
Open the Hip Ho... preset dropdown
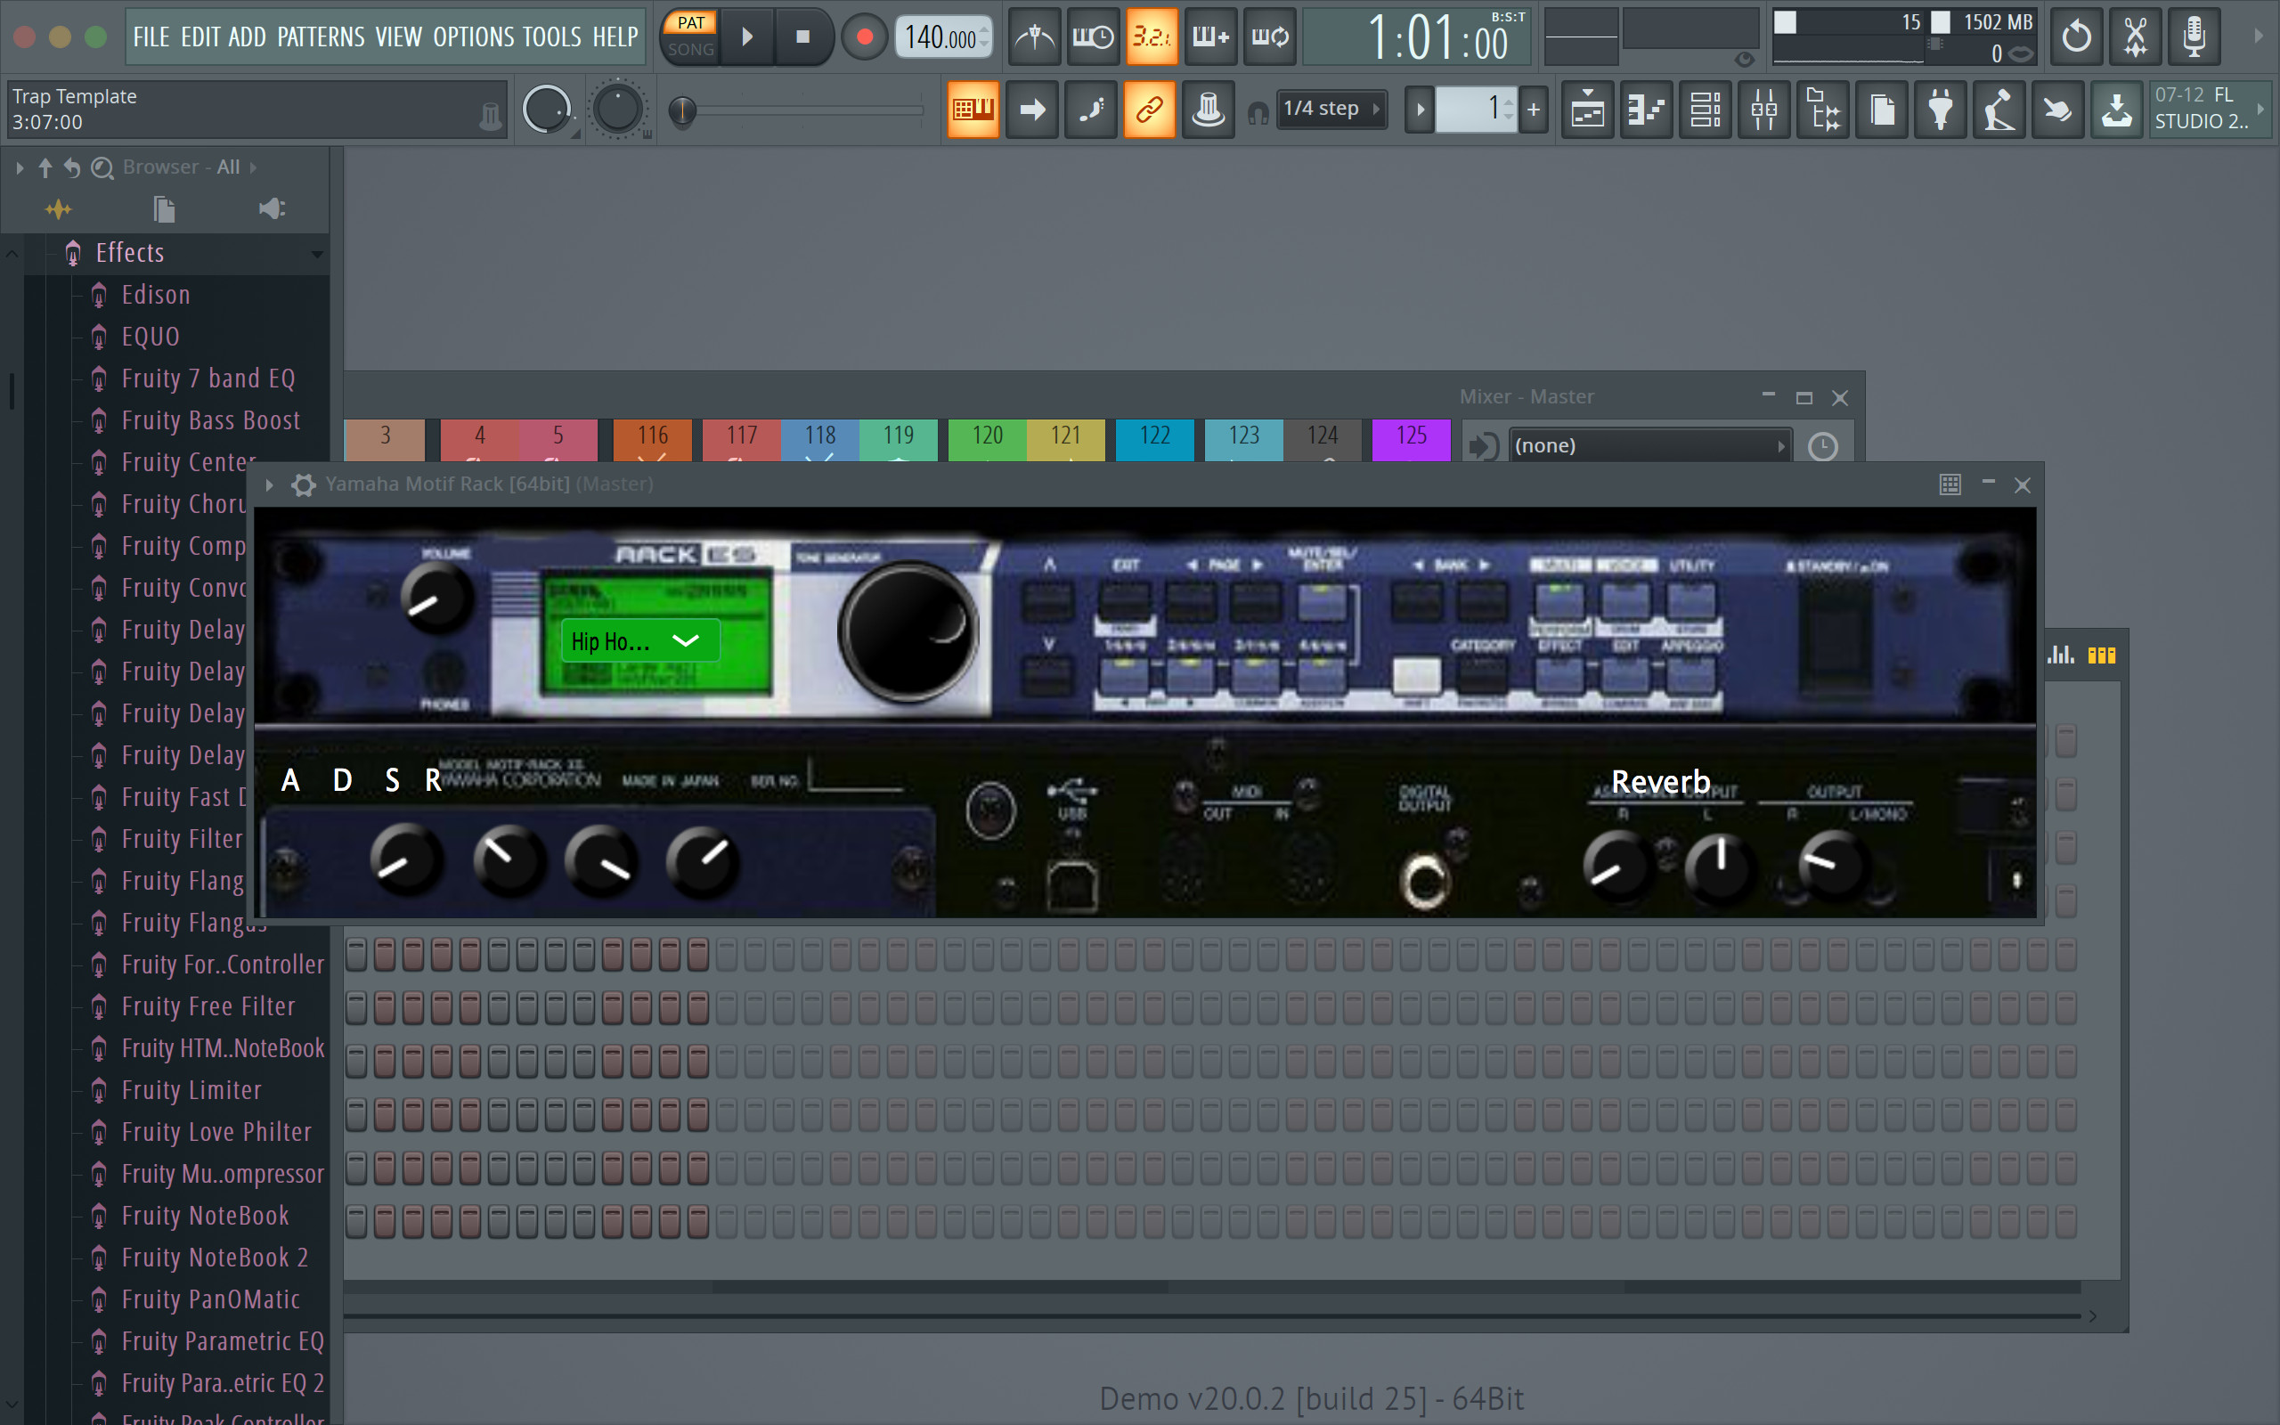pos(640,641)
